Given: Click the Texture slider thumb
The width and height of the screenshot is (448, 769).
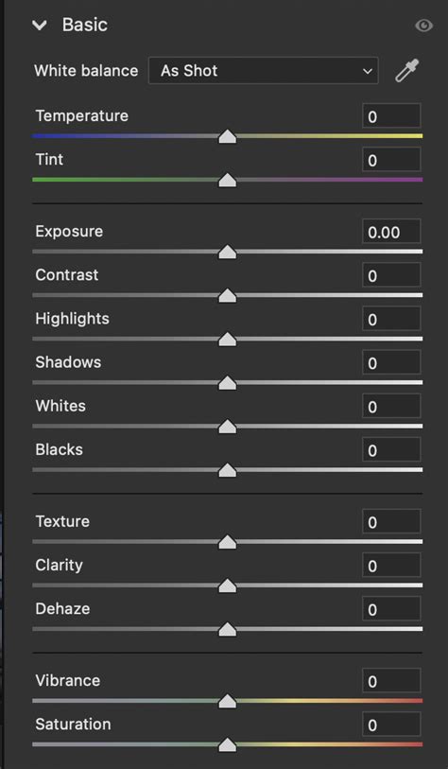Looking at the screenshot, I should click(228, 542).
